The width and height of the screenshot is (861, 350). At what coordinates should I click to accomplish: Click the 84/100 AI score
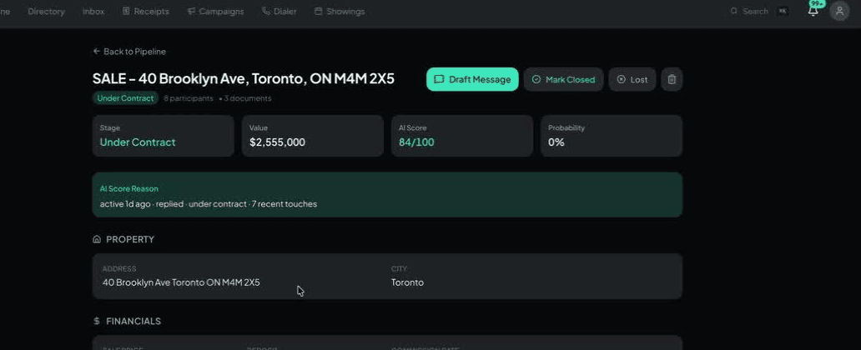tap(416, 142)
